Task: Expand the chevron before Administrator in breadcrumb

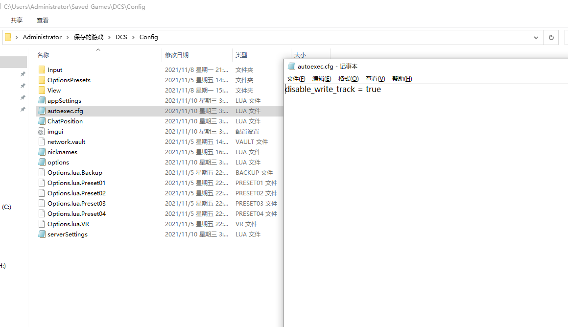Action: tap(17, 37)
